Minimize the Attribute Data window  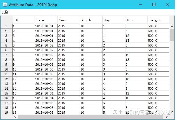[x=140, y=4]
